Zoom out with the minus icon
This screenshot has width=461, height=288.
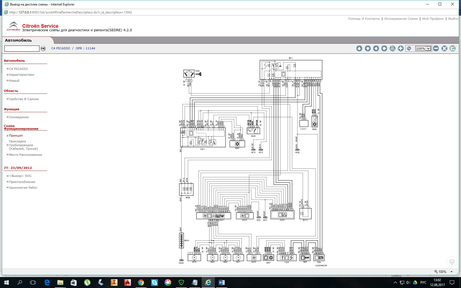[x=436, y=49]
